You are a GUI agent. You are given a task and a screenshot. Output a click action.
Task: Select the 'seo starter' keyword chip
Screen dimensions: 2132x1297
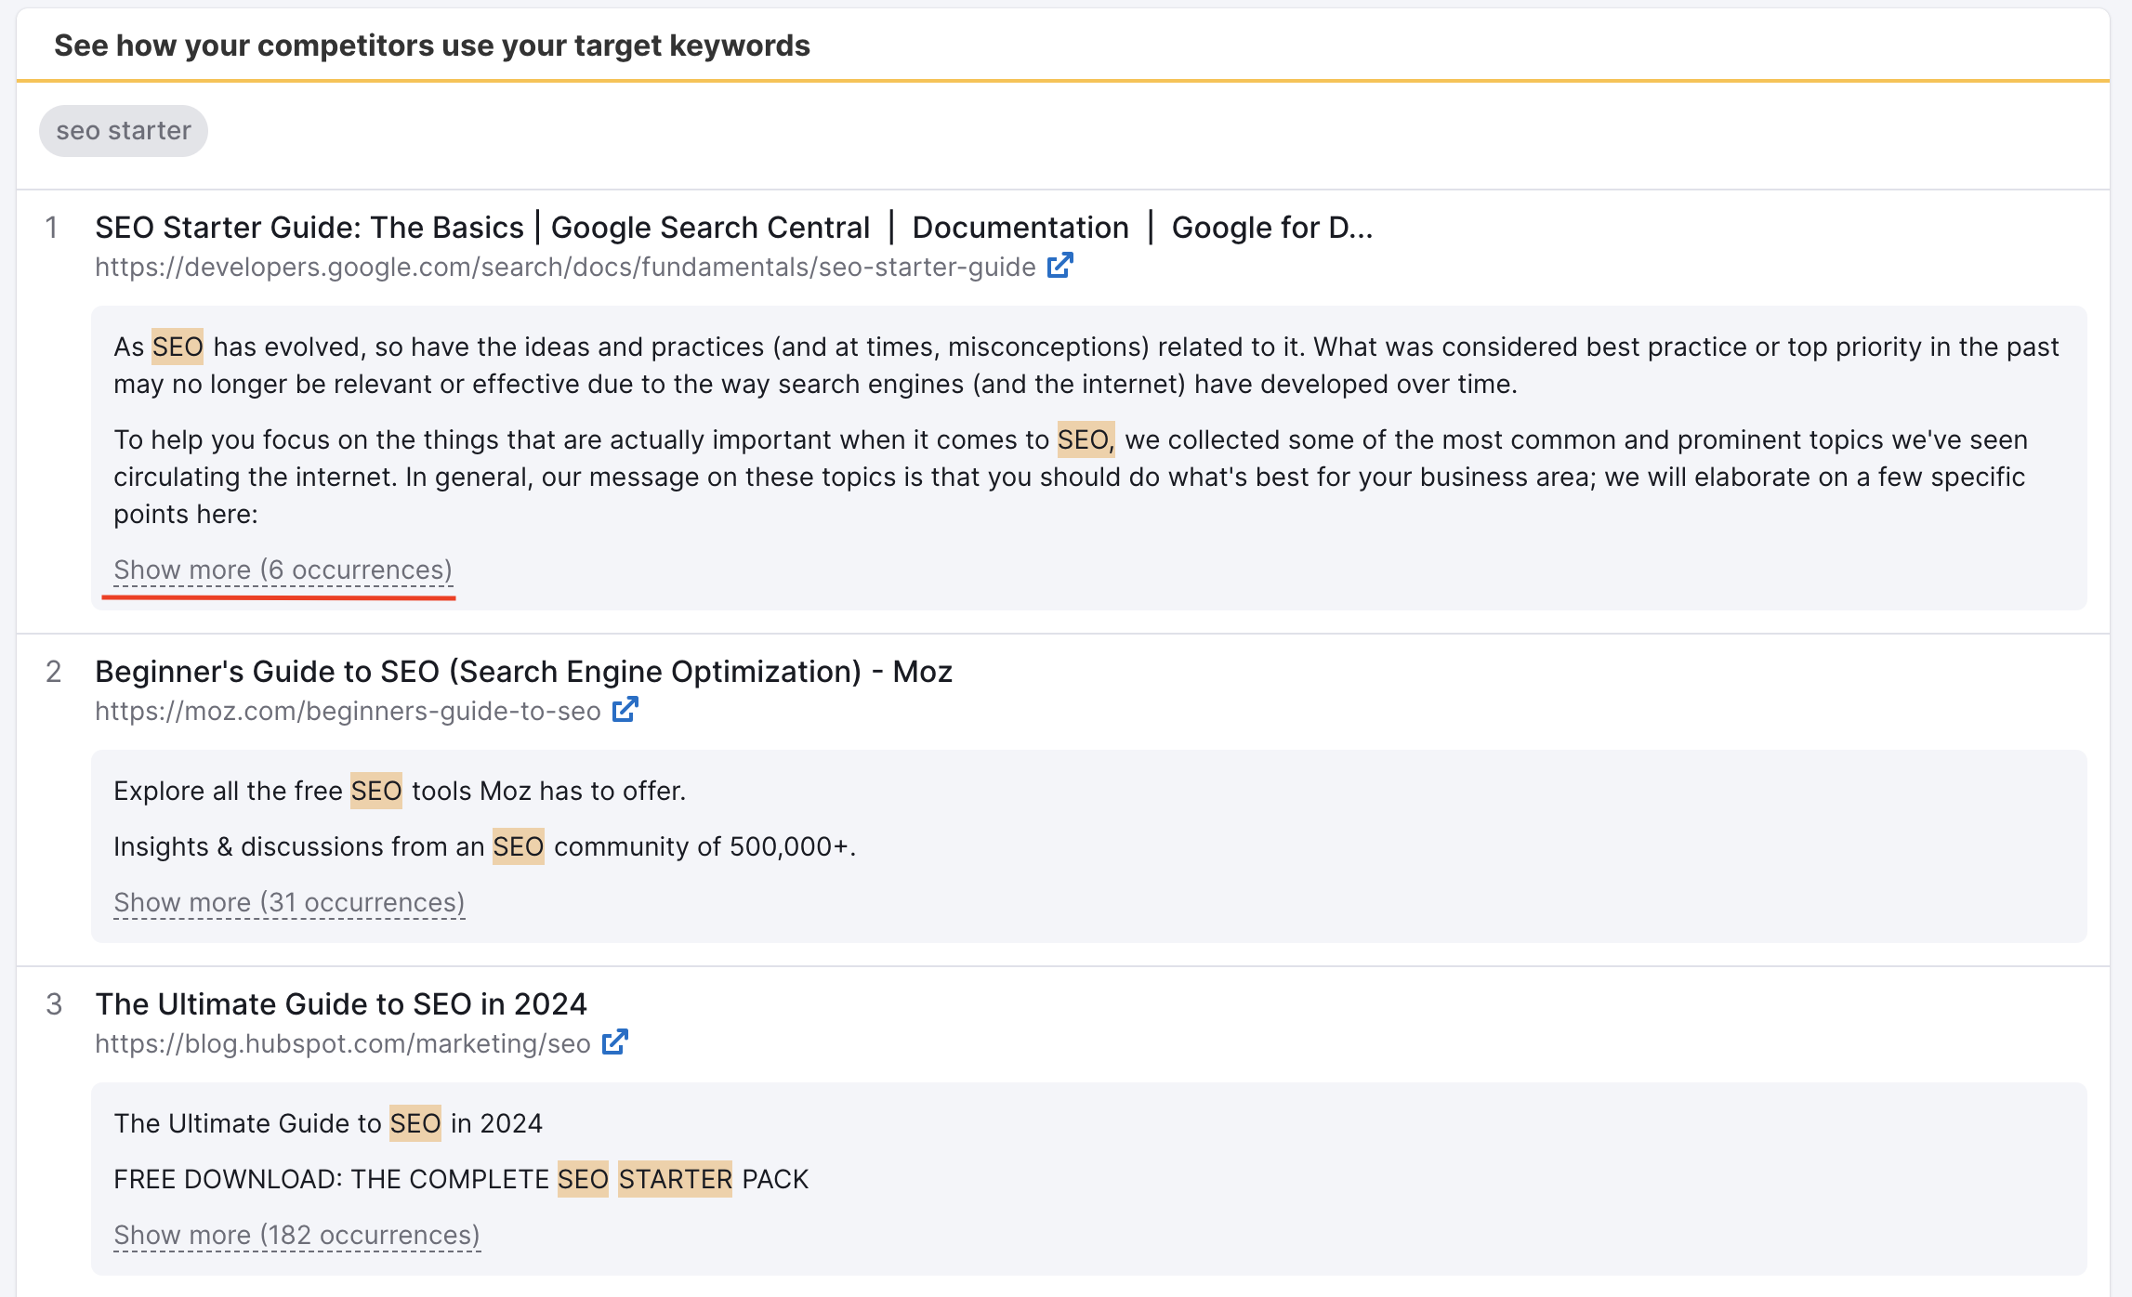pos(123,130)
